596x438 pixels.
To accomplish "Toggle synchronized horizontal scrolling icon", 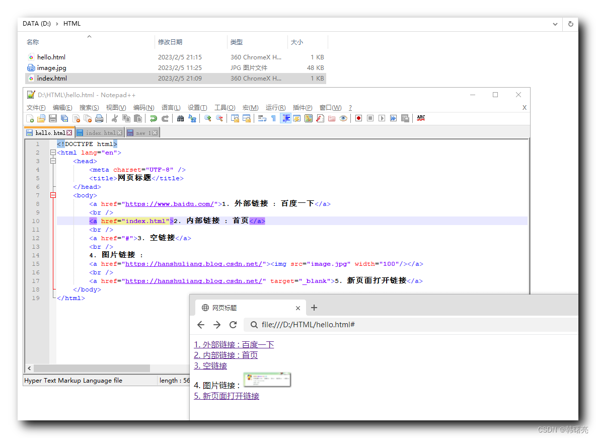I will [246, 119].
